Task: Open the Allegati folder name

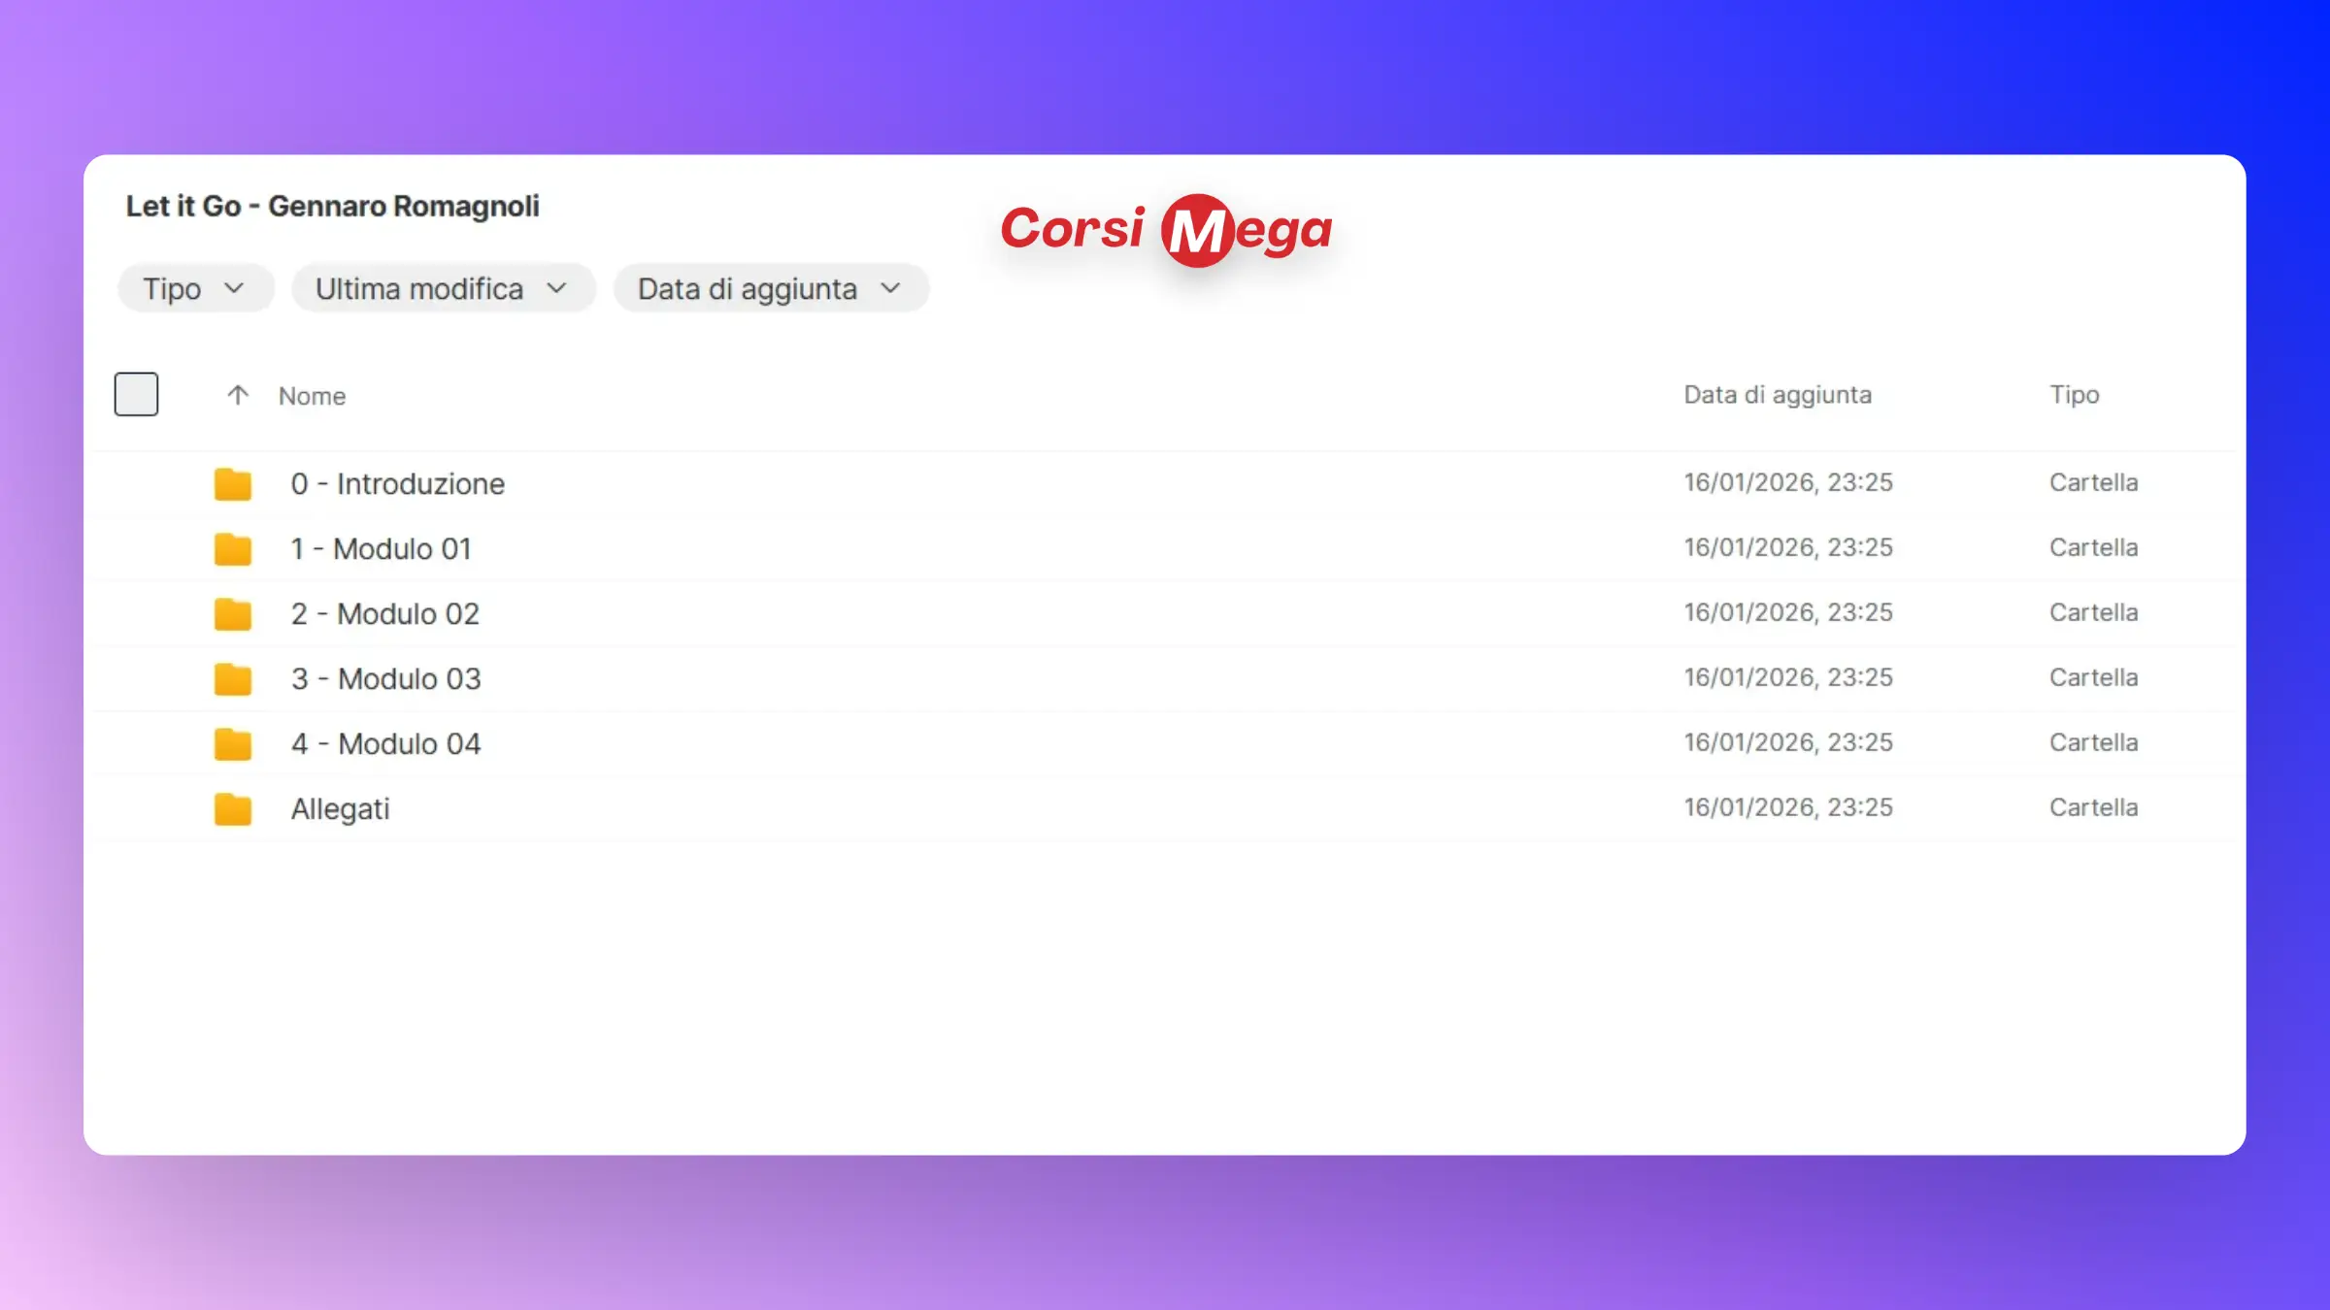Action: tap(340, 808)
